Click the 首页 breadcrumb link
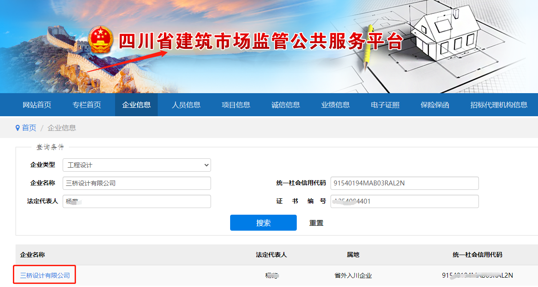 [29, 128]
